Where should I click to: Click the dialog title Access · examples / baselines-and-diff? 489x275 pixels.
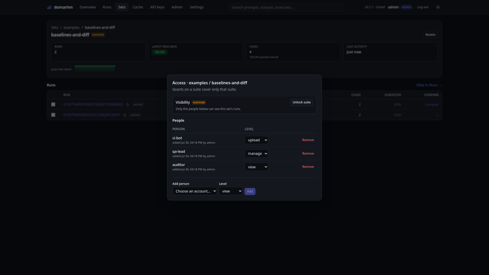point(210,83)
